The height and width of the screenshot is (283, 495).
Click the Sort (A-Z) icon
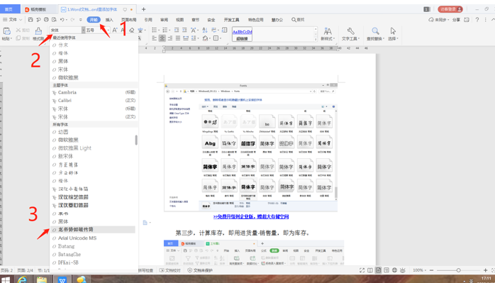coord(205,30)
